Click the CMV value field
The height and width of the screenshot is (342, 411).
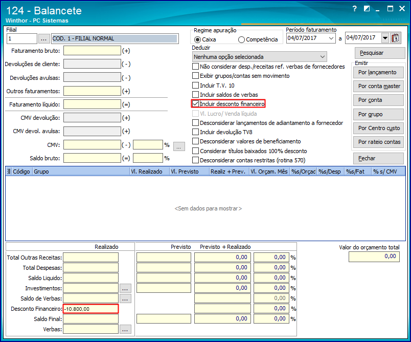pos(92,144)
